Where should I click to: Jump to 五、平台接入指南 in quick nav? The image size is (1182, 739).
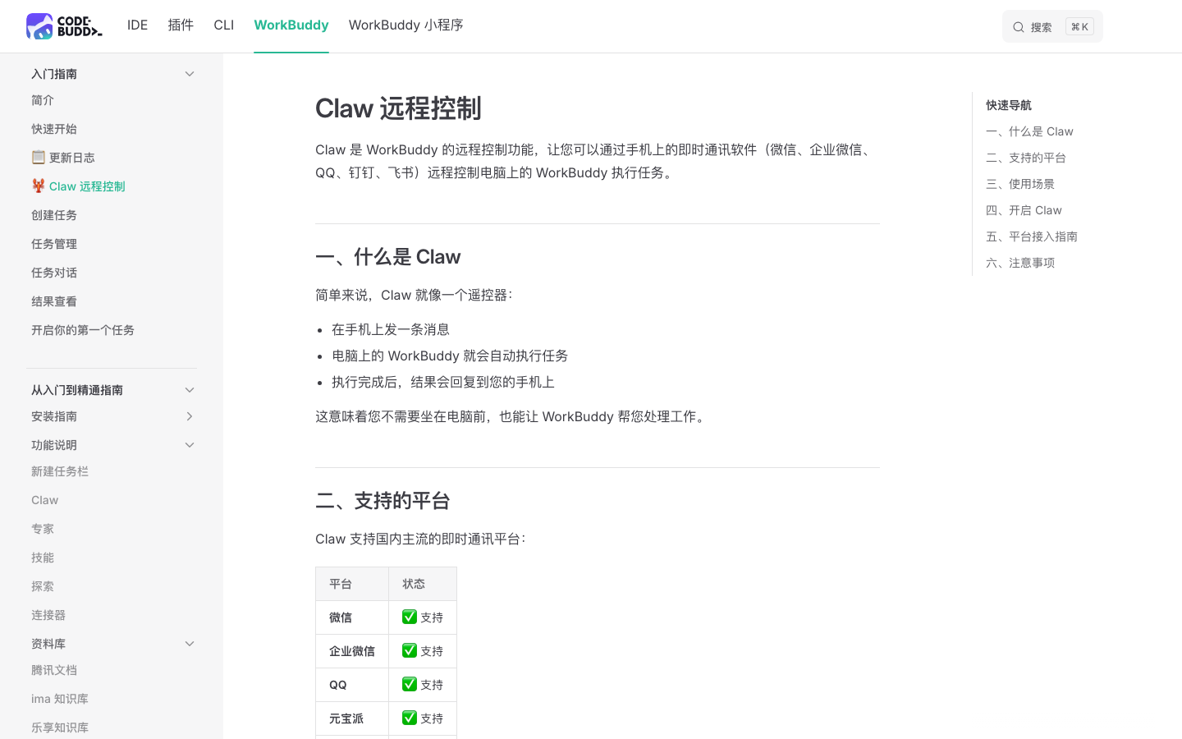[x=1032, y=236]
